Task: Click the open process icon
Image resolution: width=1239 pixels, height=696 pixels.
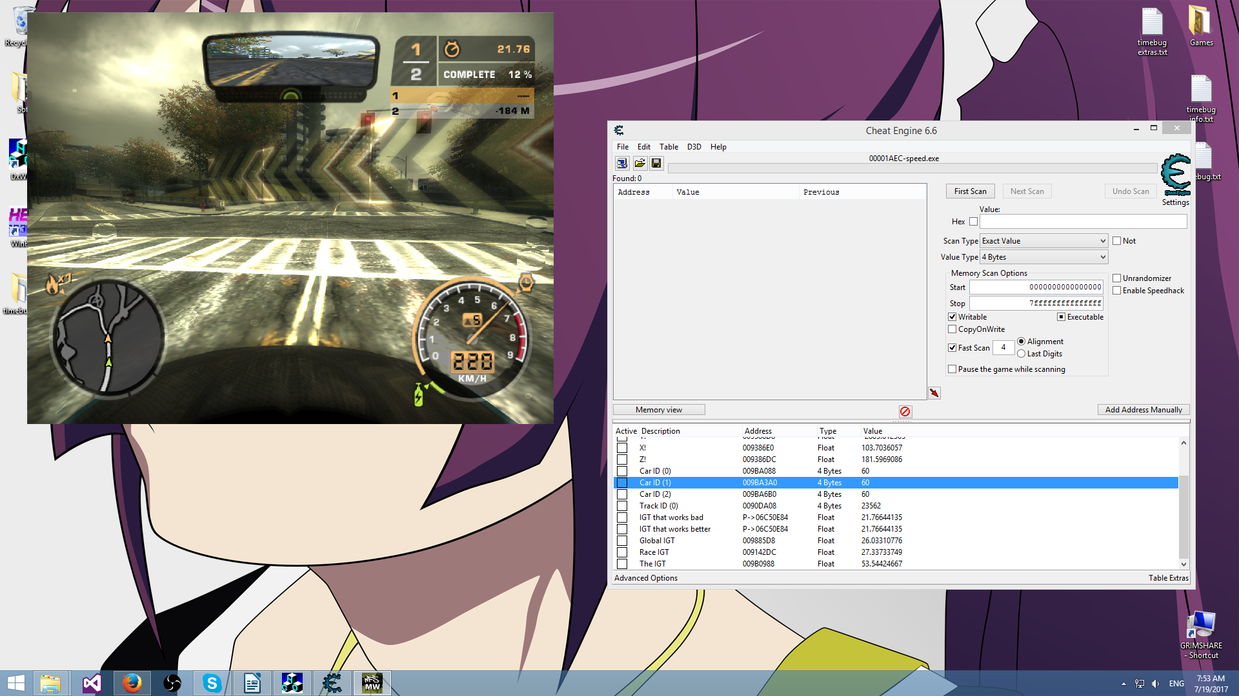Action: [622, 163]
